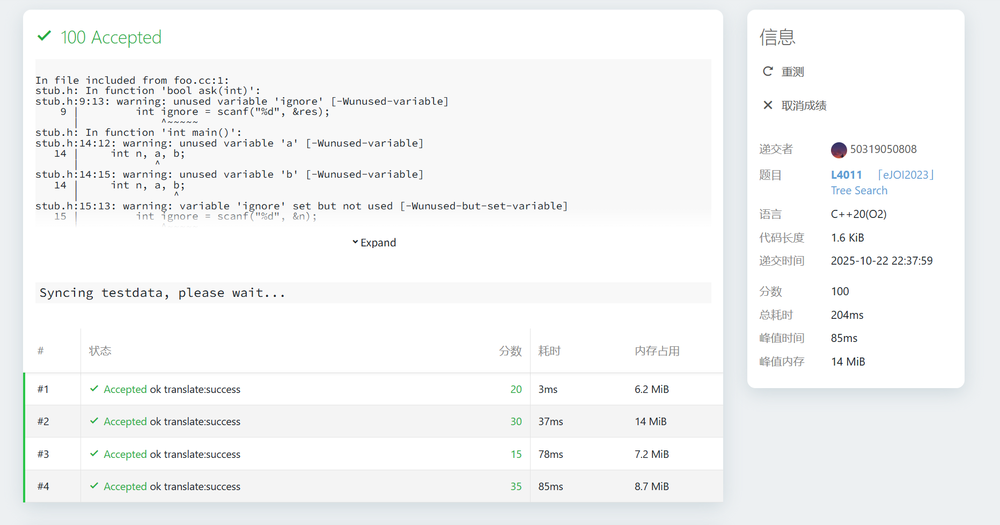The width and height of the screenshot is (1000, 525).
Task: Click the X icon for cancel score
Action: [x=768, y=105]
